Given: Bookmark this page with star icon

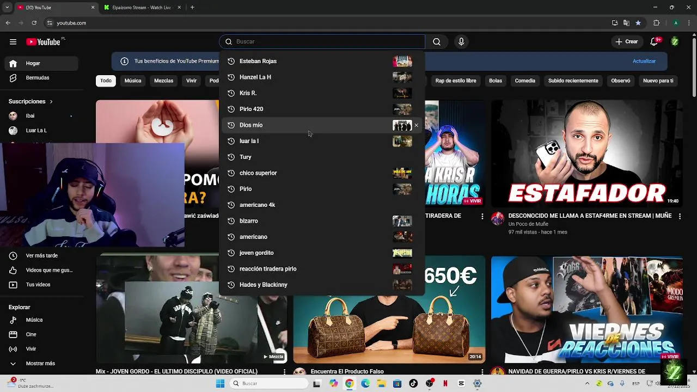Looking at the screenshot, I should (638, 23).
